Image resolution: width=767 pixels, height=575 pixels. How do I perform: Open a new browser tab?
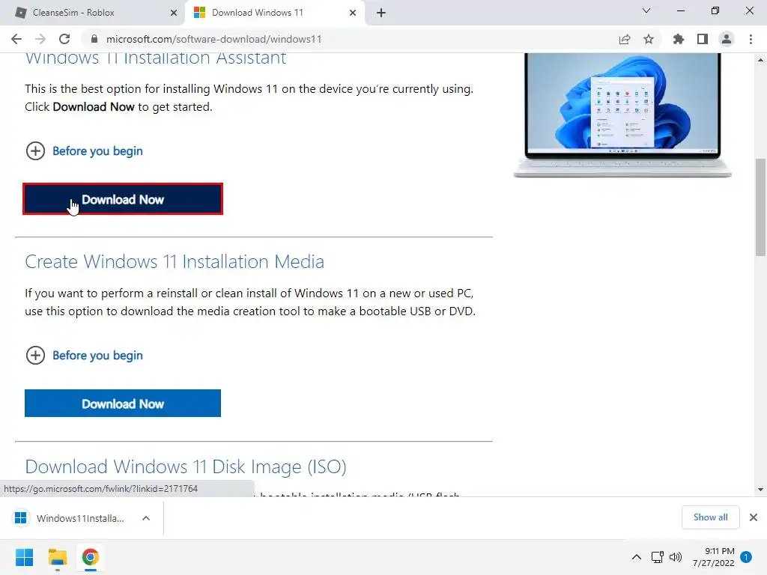click(381, 13)
